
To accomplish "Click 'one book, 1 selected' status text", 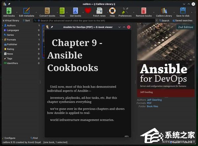I will [55, 142].
